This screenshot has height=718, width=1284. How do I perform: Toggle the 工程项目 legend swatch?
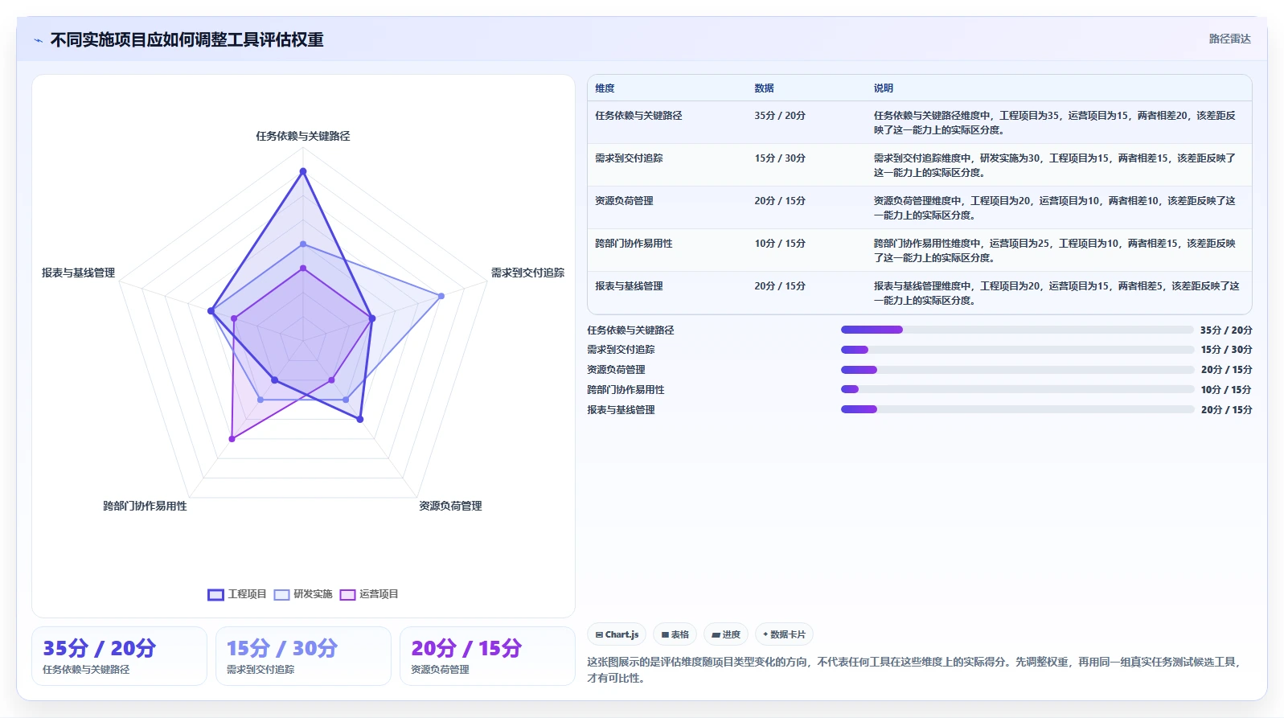click(x=215, y=595)
